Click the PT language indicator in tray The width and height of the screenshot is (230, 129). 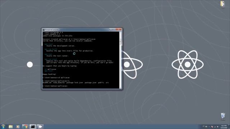(204, 126)
